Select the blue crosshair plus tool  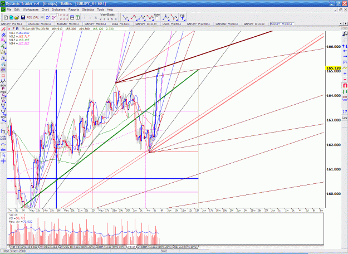[3, 161]
